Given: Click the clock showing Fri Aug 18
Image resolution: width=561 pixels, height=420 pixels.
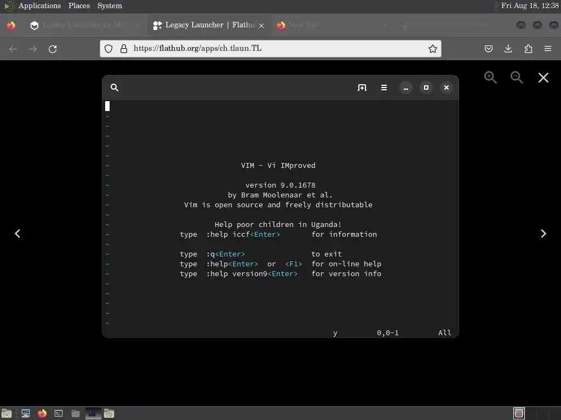Looking at the screenshot, I should tap(530, 5).
